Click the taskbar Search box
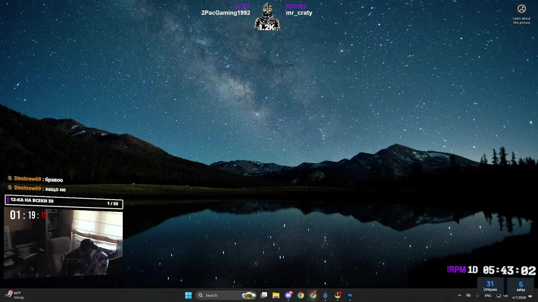Image resolution: width=538 pixels, height=302 pixels. click(227, 295)
